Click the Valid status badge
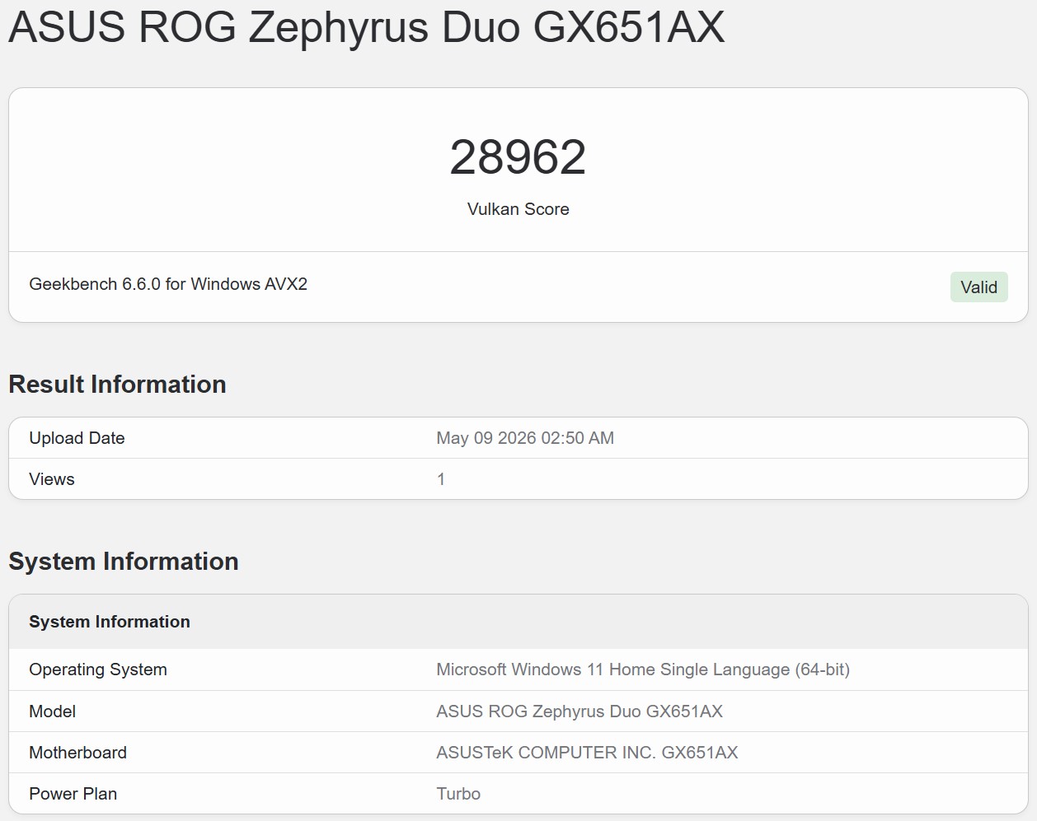 (978, 287)
